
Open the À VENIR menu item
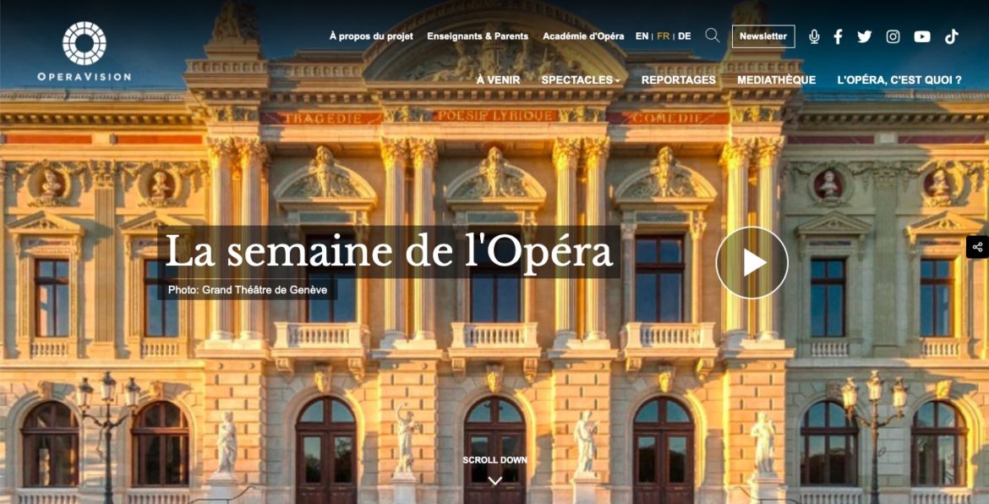[x=498, y=80]
